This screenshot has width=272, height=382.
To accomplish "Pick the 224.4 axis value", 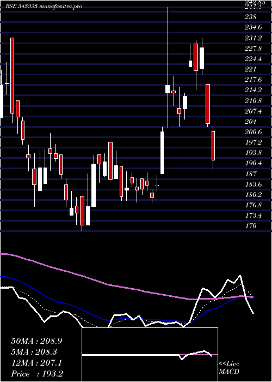I will (x=254, y=59).
